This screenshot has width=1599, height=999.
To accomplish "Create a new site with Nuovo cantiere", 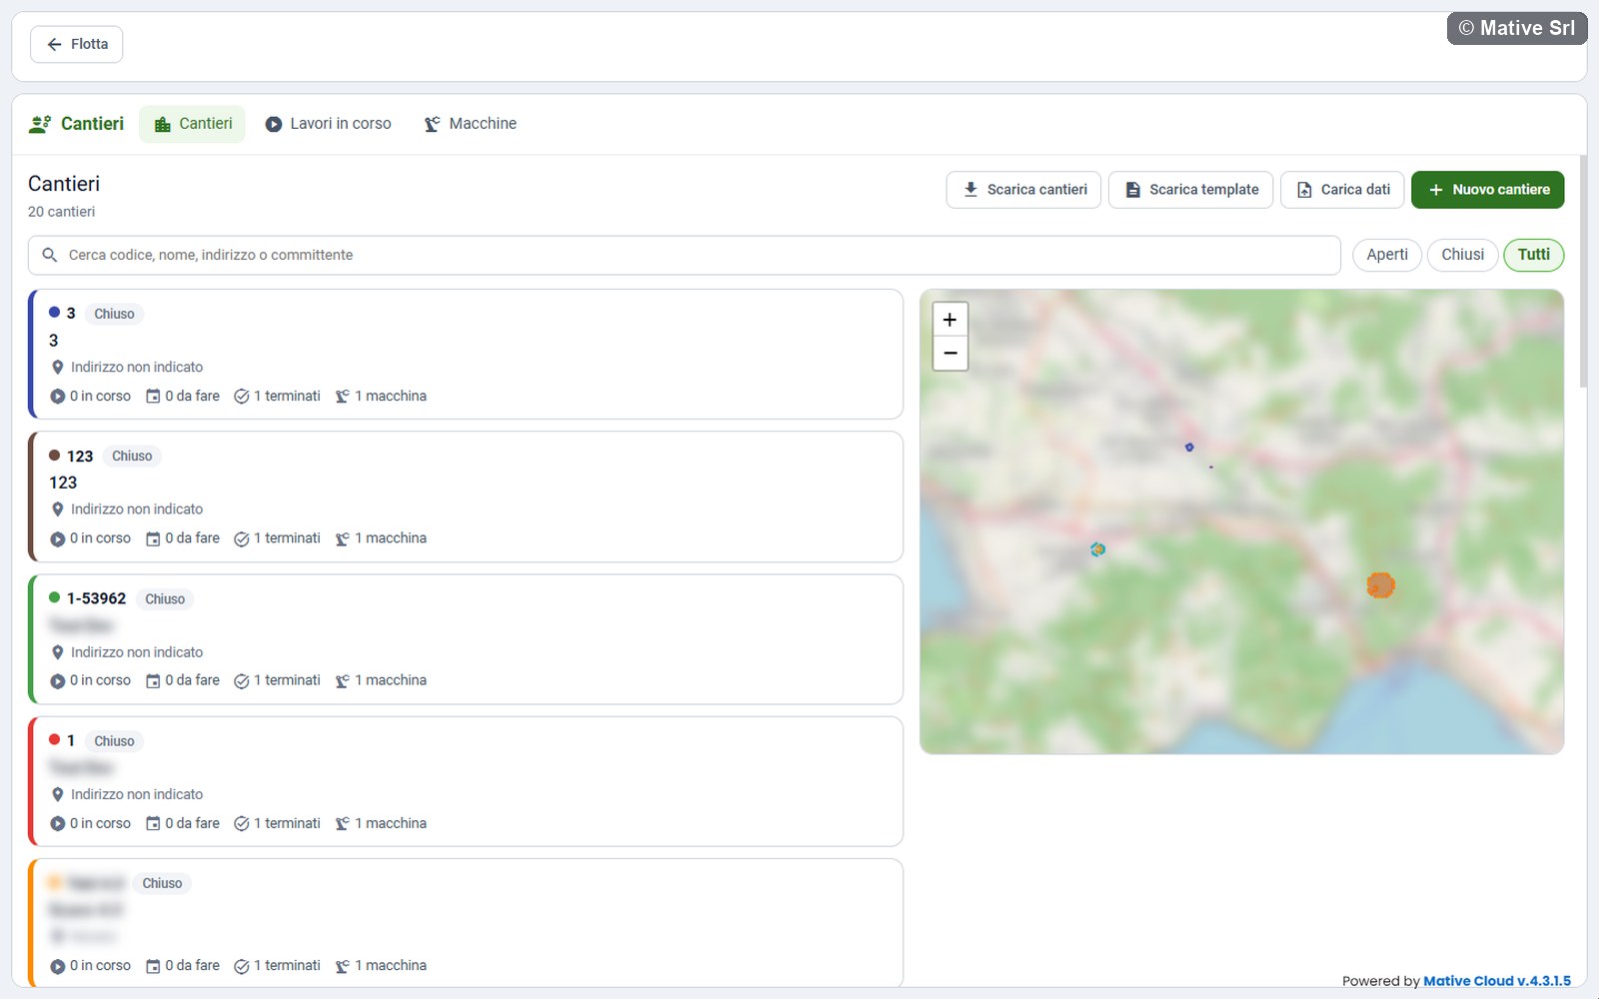I will pyautogui.click(x=1487, y=190).
